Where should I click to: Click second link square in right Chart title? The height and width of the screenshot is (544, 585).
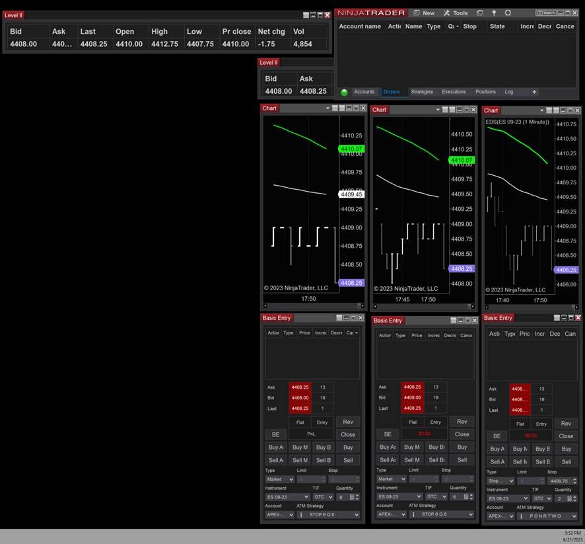556,110
